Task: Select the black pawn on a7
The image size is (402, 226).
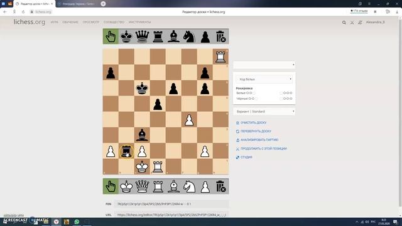Action: tap(111, 73)
